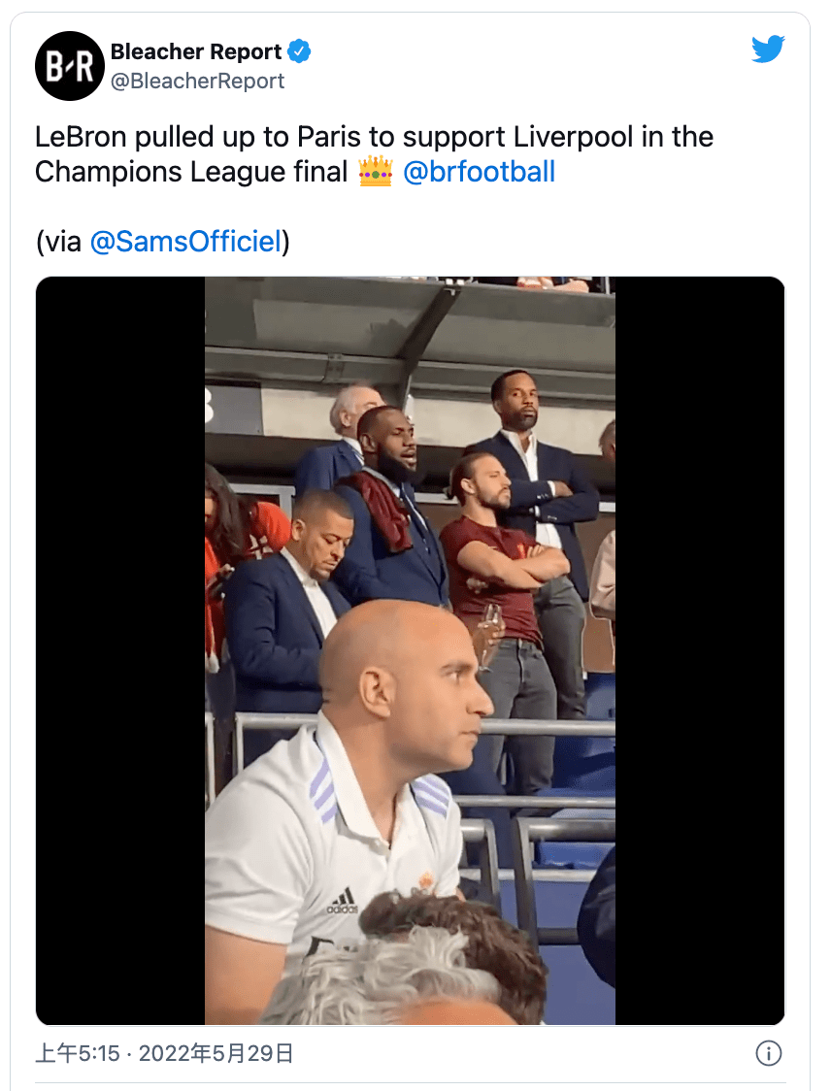Click the 上午5:15 timestamp
Screen dimensions: 831x1091
point(78,1053)
